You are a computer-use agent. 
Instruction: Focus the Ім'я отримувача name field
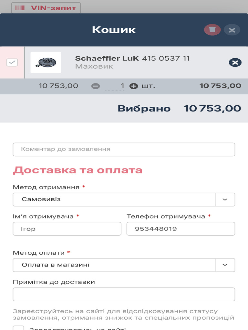[67, 229]
